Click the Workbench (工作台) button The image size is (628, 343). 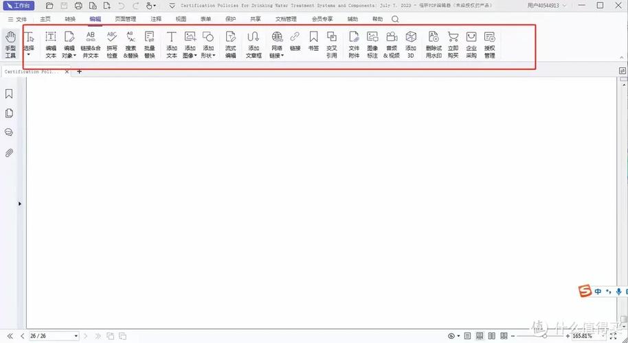(19, 5)
